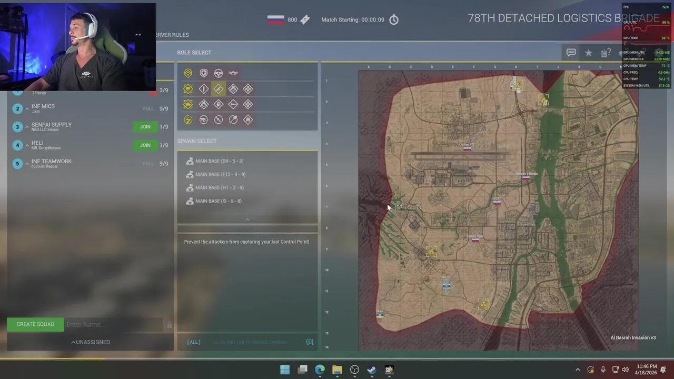Click the INF MICS squad name
The width and height of the screenshot is (674, 379).
43,106
